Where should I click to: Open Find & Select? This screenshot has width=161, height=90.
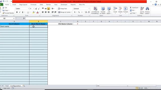tap(147, 10)
